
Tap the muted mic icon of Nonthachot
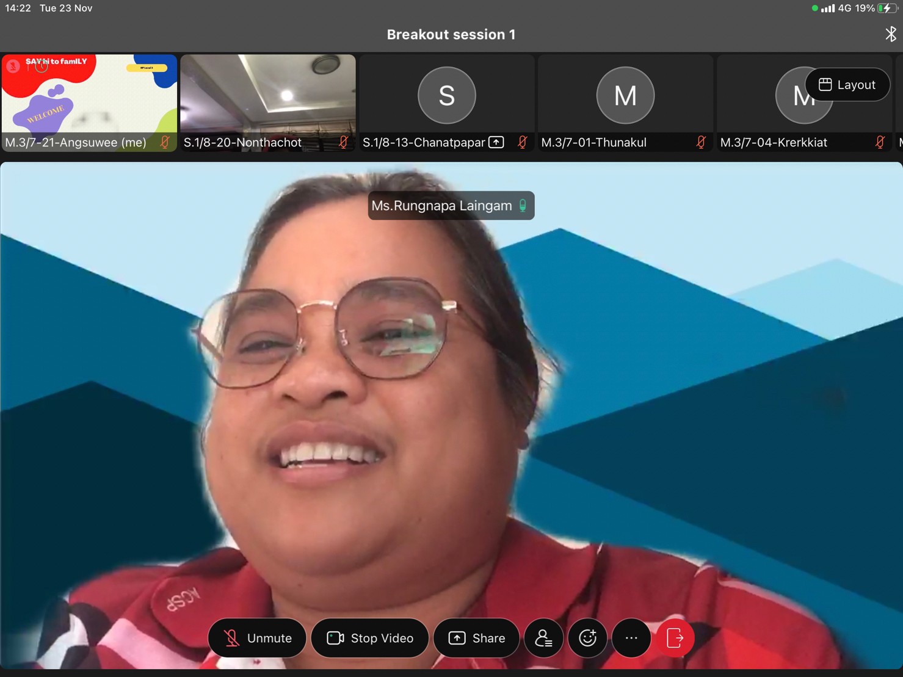pos(344,142)
